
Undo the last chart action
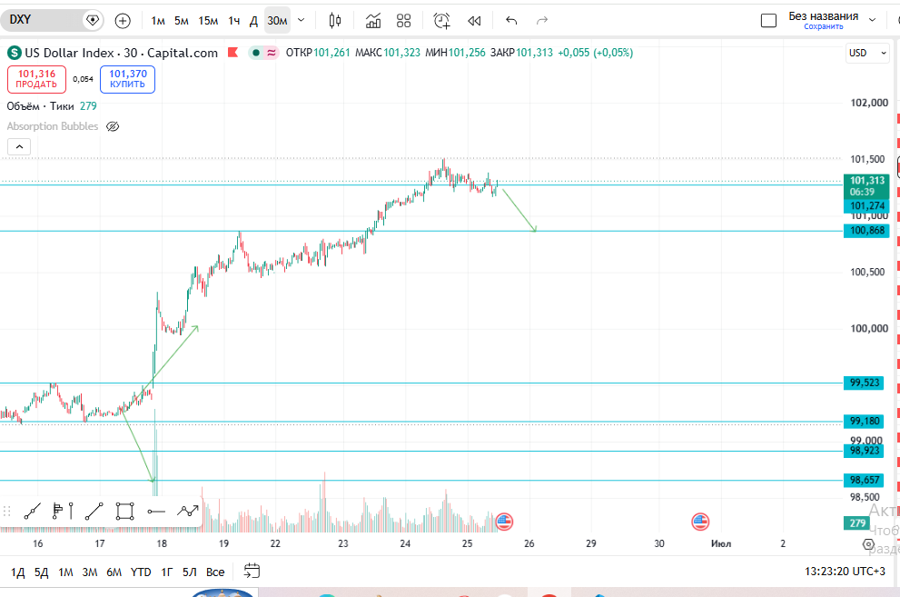click(511, 21)
